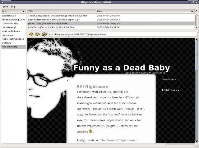This screenshot has height=148, width=199.
Task: Click the URL address field
Action: coord(123,34)
